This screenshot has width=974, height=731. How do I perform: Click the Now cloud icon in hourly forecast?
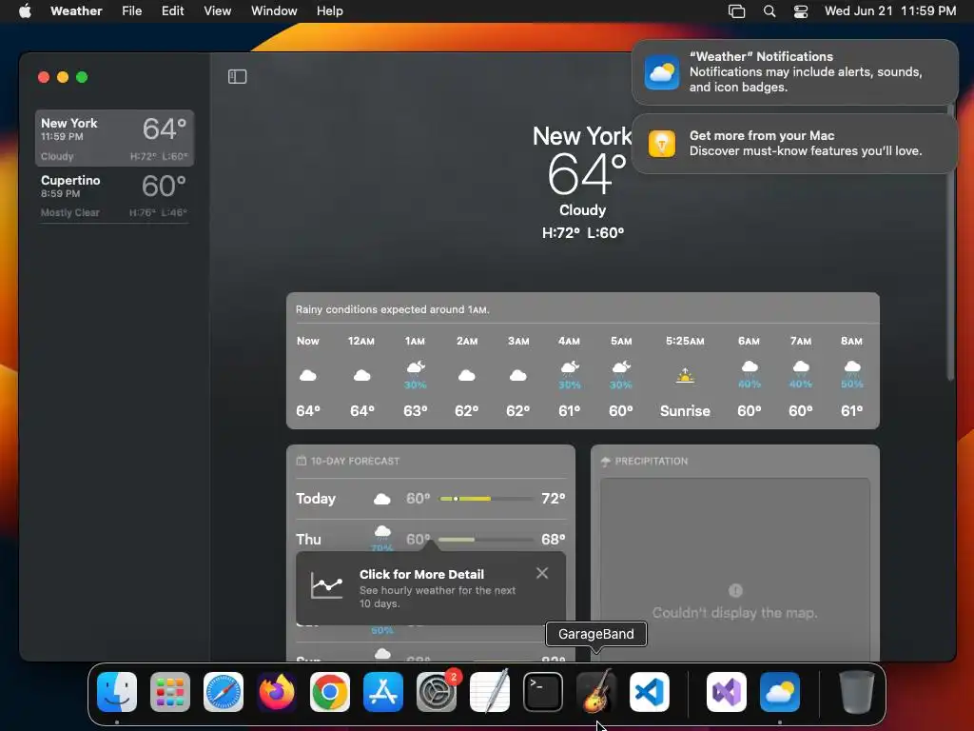click(x=308, y=375)
